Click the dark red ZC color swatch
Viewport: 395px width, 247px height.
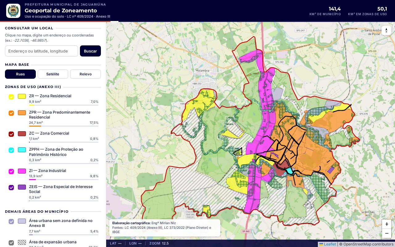pos(22,134)
